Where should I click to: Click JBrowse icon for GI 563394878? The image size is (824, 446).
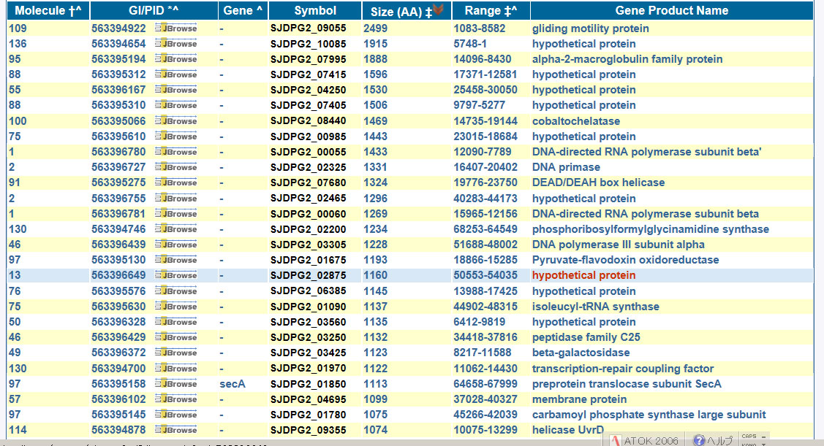tap(175, 430)
